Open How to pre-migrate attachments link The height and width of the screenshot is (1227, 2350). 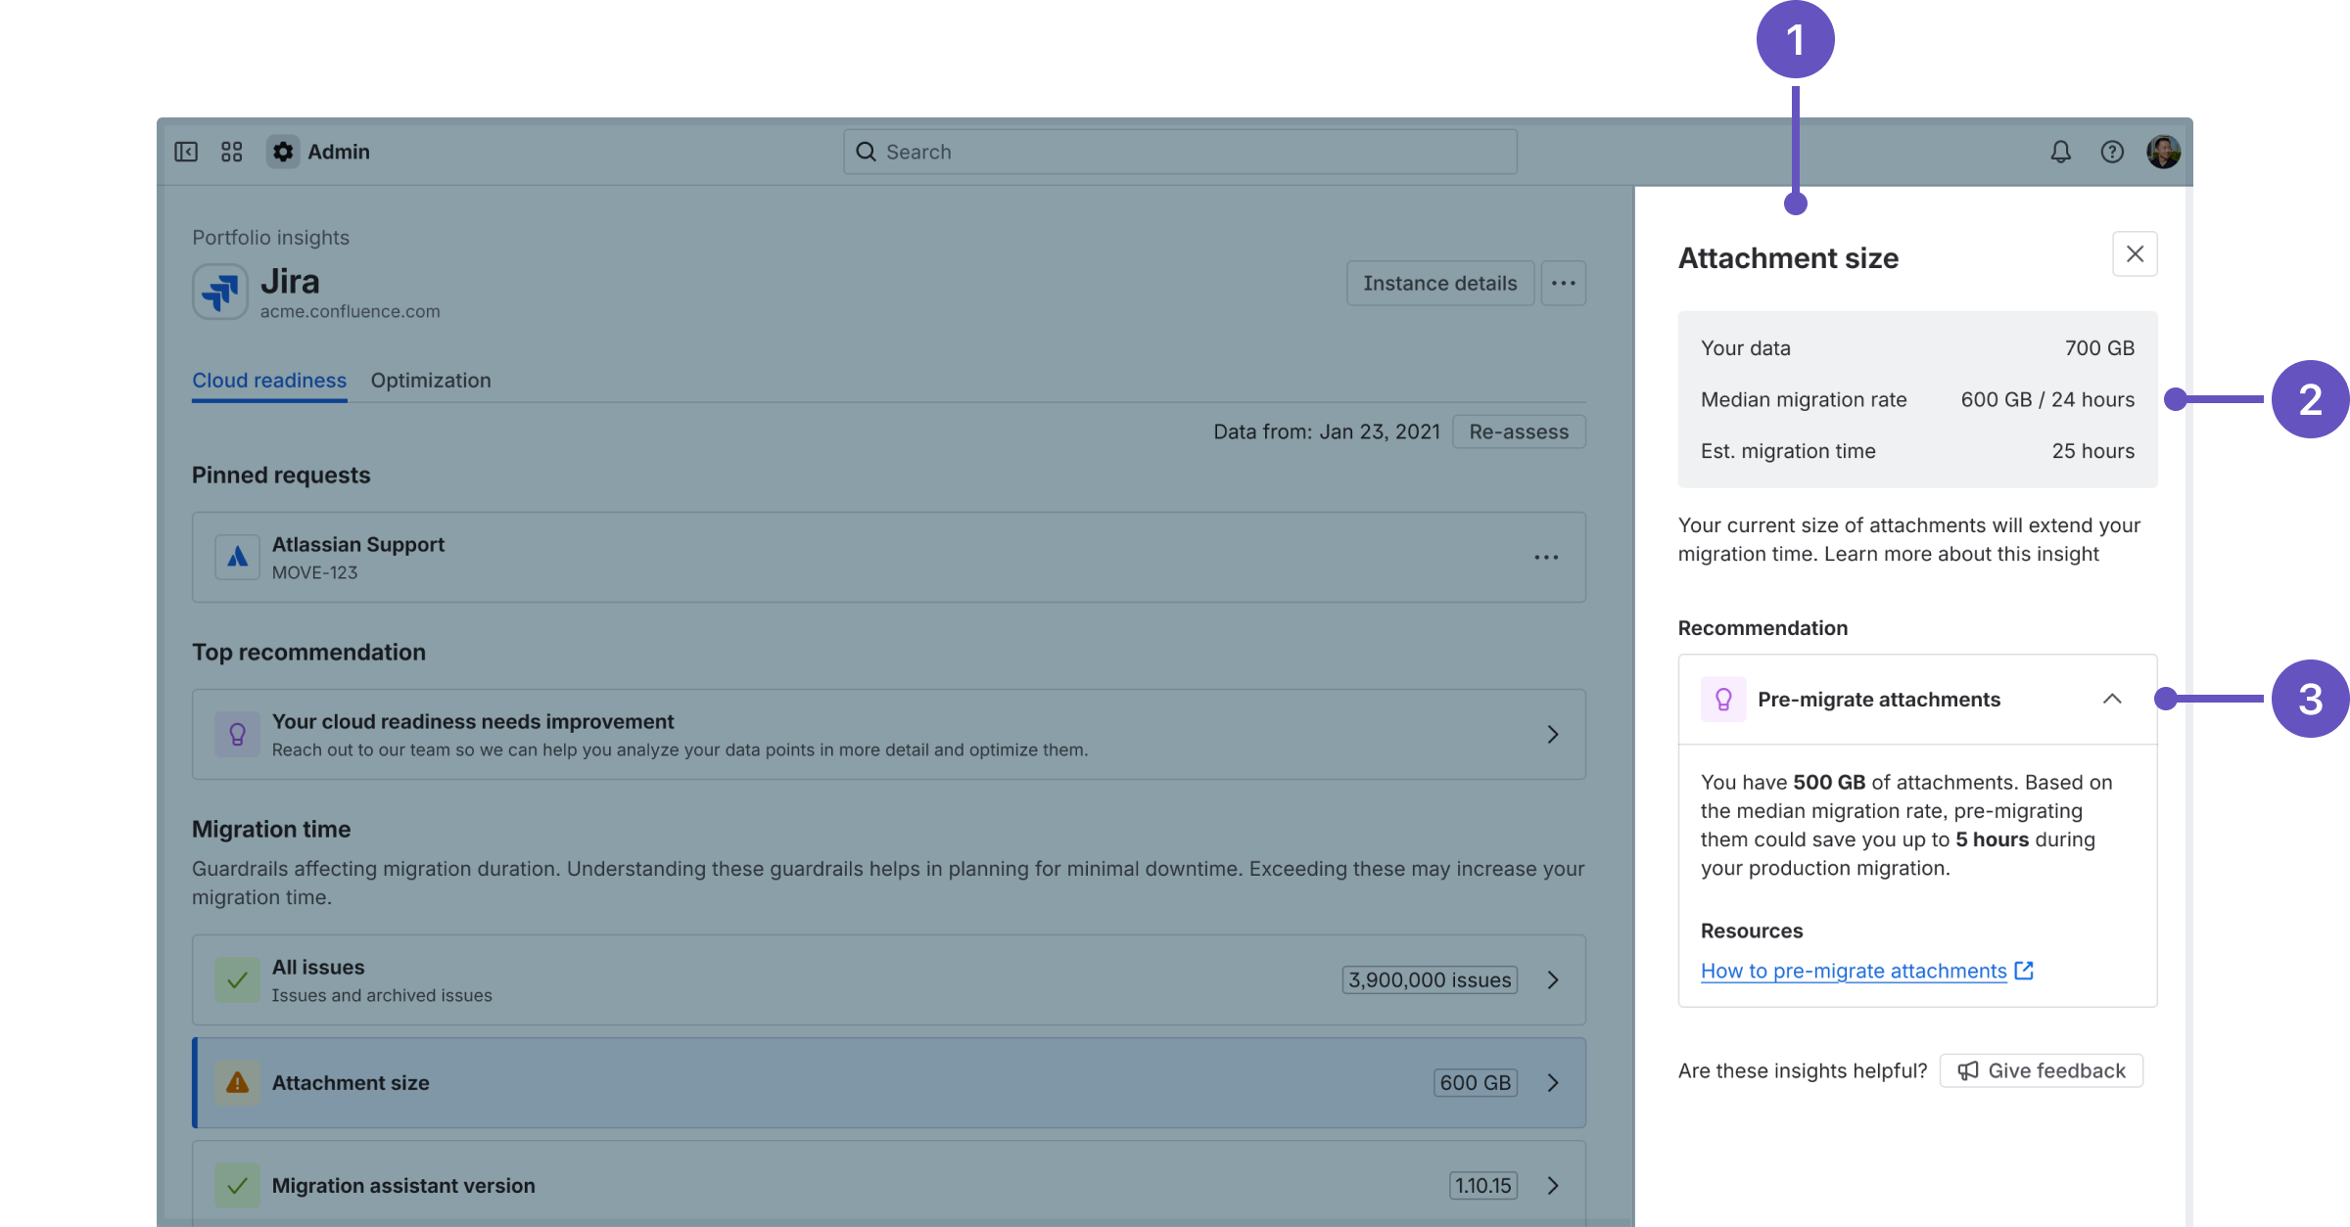1854,971
